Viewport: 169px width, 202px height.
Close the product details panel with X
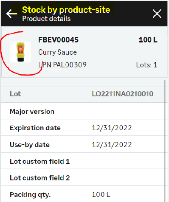[x=157, y=14]
